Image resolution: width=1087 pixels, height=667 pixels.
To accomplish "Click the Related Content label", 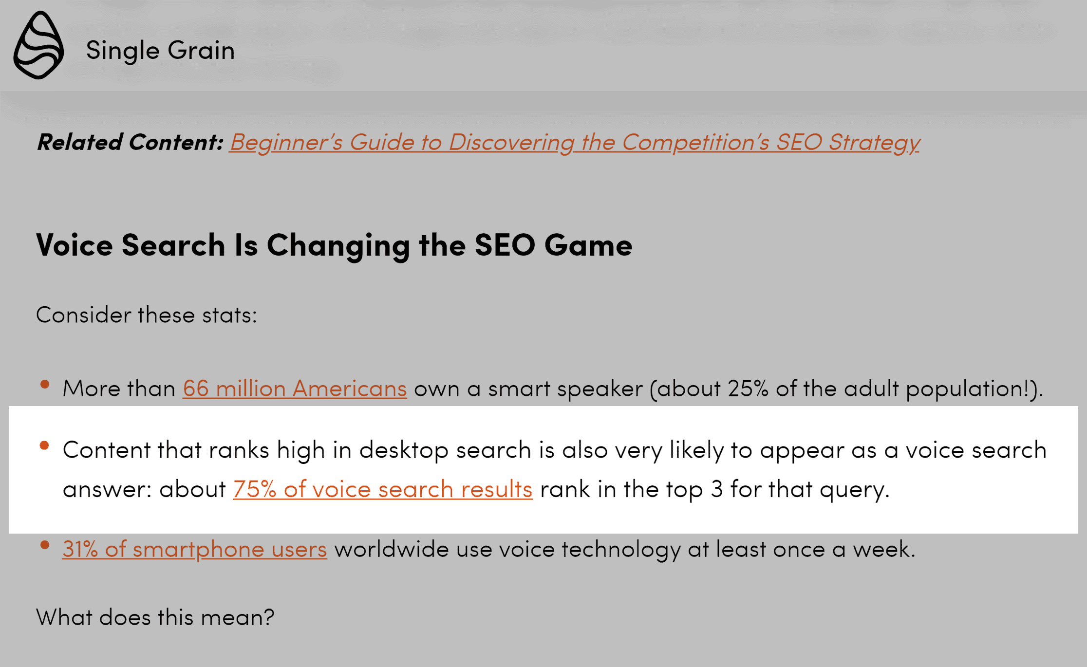I will pyautogui.click(x=130, y=142).
